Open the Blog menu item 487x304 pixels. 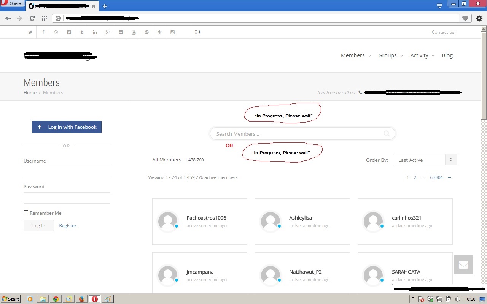tap(447, 55)
